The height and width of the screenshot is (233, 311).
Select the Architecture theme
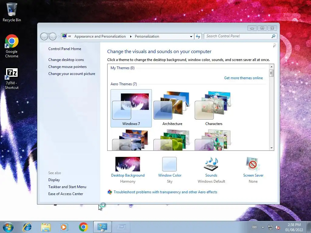[173, 108]
